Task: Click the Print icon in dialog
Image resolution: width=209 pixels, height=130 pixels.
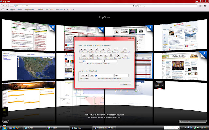Action: click(x=111, y=55)
